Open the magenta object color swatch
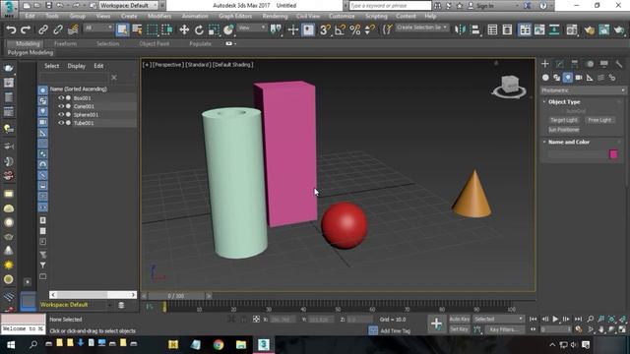Screen dimensions: 630x354 click(x=613, y=154)
